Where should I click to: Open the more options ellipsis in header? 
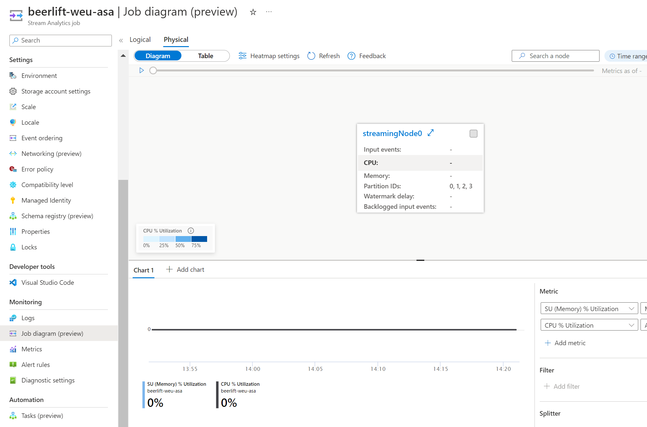269,12
